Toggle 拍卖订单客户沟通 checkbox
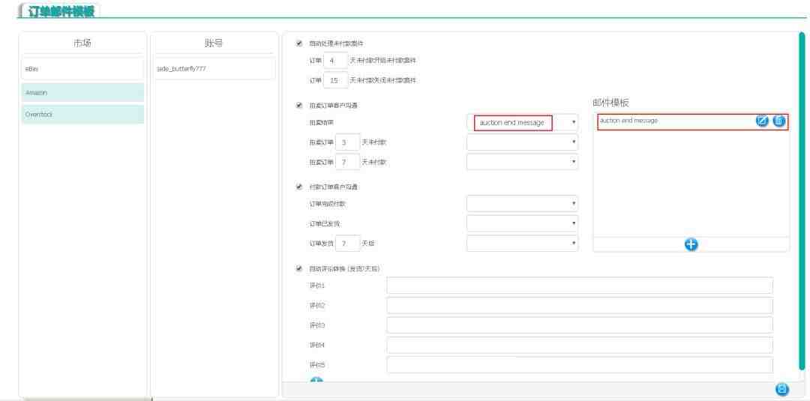The width and height of the screenshot is (810, 401). click(x=299, y=105)
